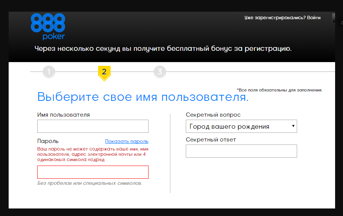The width and height of the screenshot is (343, 216).
Task: Click the 'Все поля обязательны' required fields note
Action: pos(279,90)
